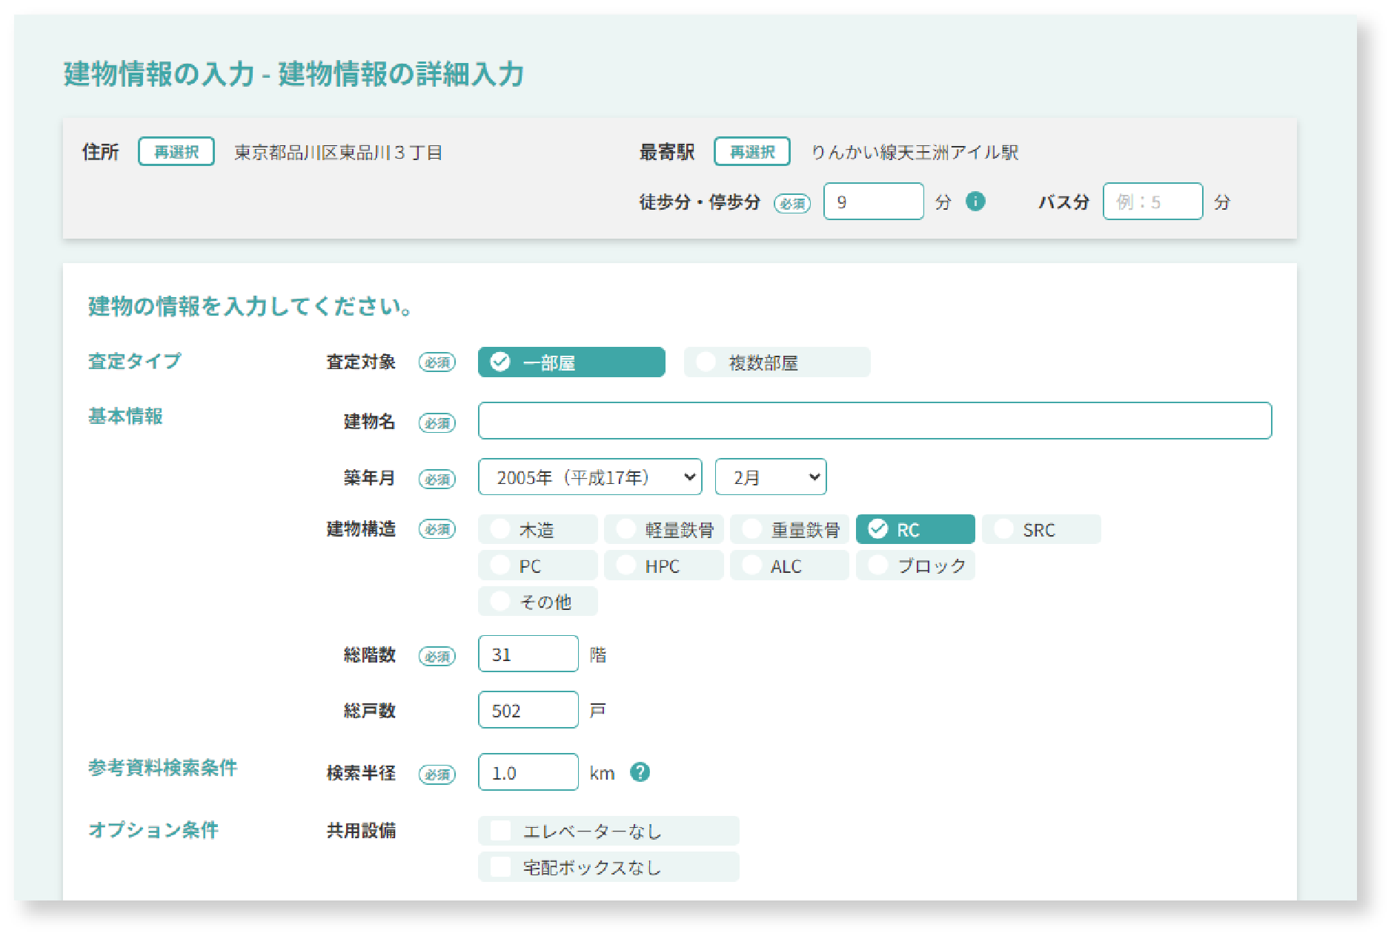Click the 共用設備 label

click(362, 831)
